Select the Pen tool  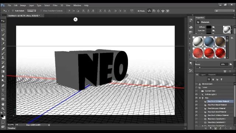3,85
